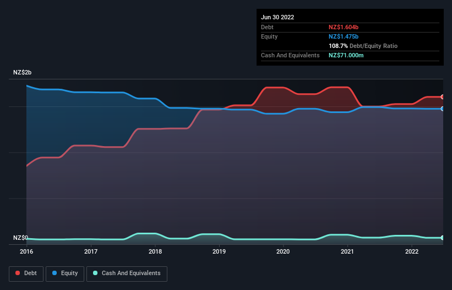Click the 2018 x-axis label
This screenshot has width=452, height=290.
(x=155, y=251)
